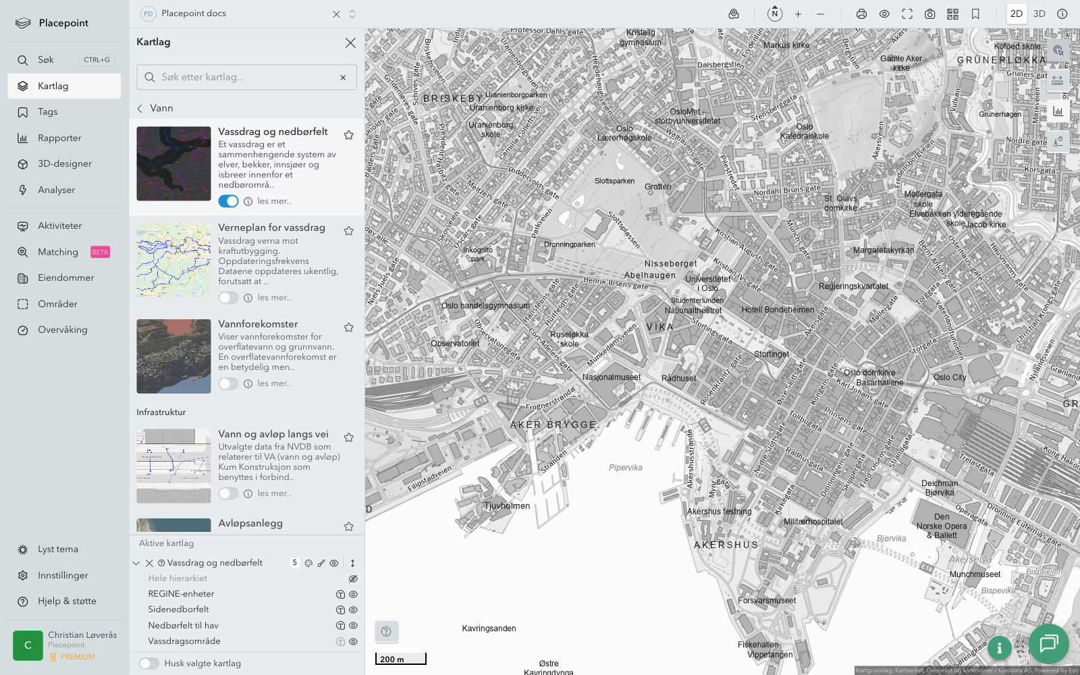This screenshot has height=675, width=1080.
Task: Open color palette for Vassdrag og nedbørfelt
Action: tap(308, 563)
